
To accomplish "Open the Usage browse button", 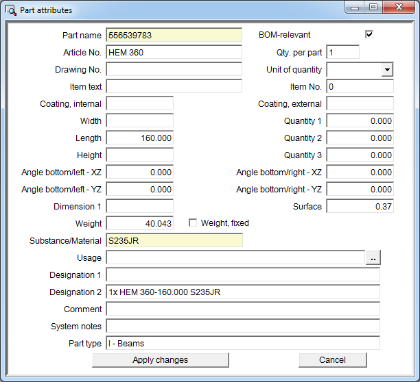I will click(x=373, y=258).
